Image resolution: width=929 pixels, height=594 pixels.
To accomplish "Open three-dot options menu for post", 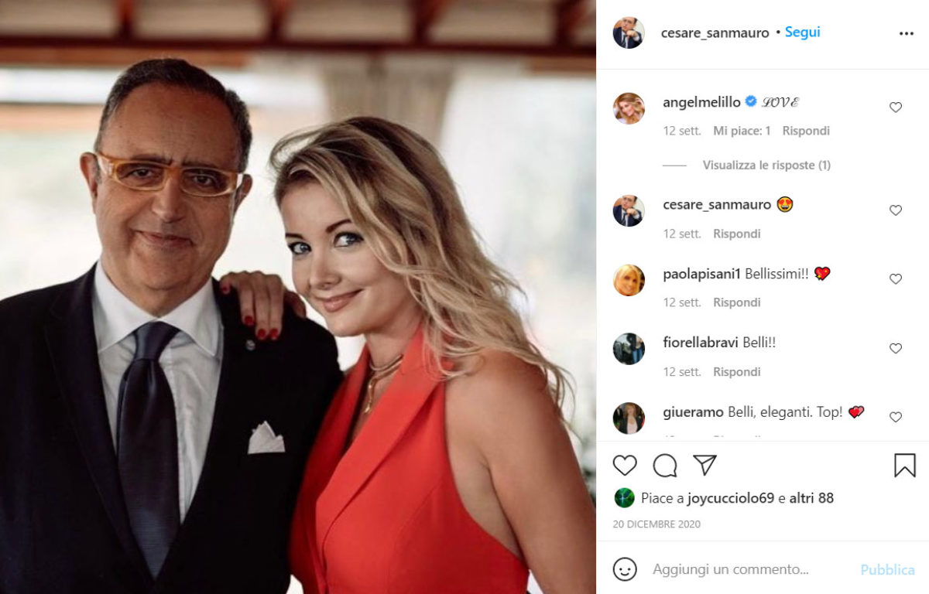I will click(907, 33).
